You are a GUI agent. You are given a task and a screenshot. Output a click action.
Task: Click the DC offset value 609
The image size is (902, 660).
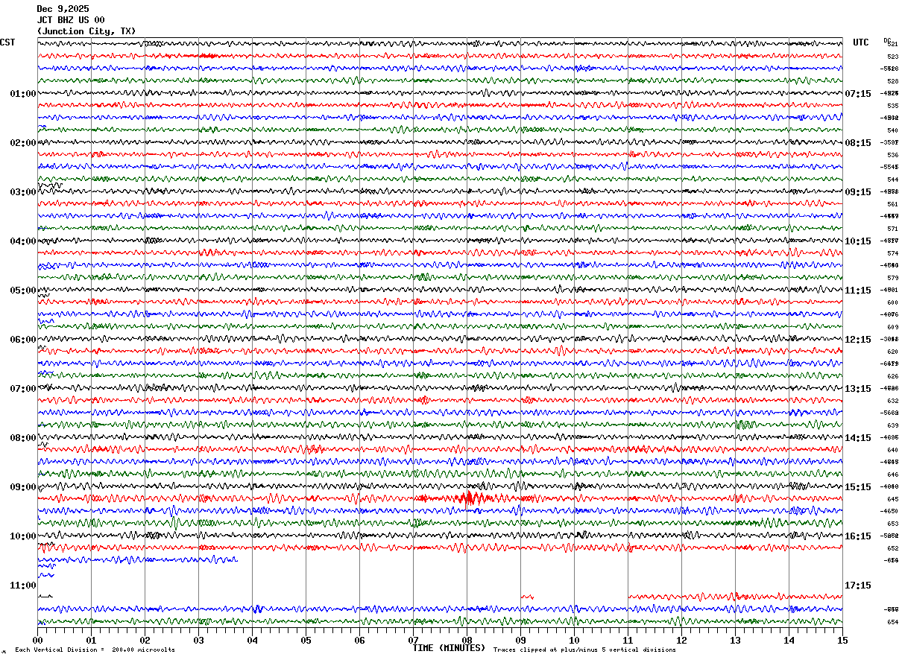892,327
